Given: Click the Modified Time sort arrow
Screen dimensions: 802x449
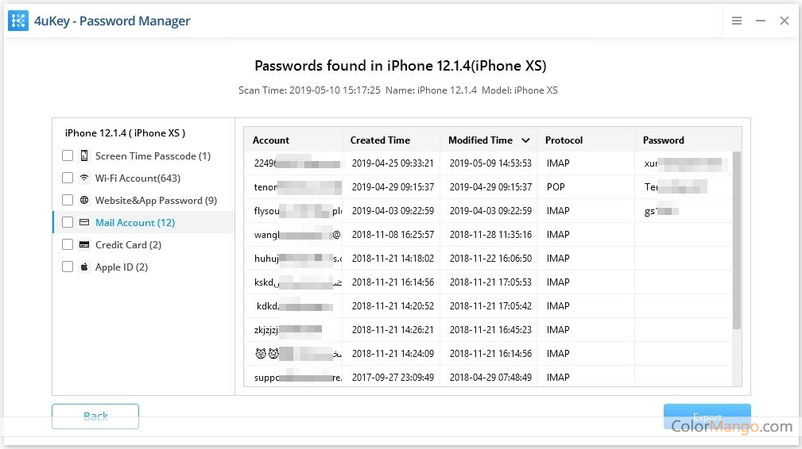Looking at the screenshot, I should [x=525, y=140].
